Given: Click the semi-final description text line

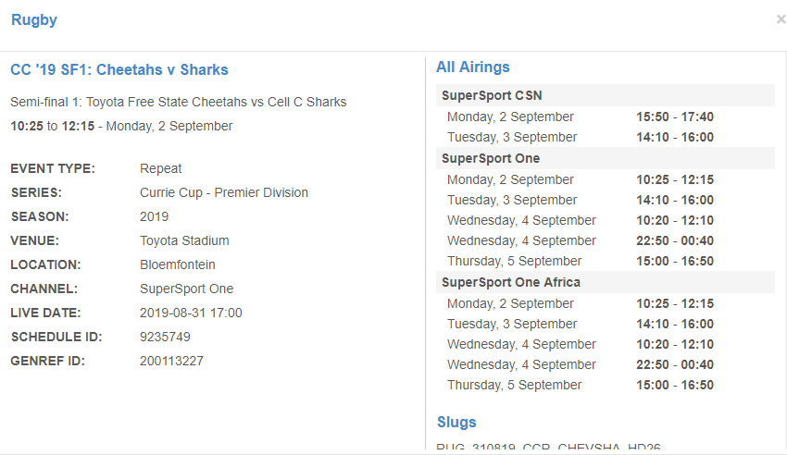Looking at the screenshot, I should click(179, 102).
